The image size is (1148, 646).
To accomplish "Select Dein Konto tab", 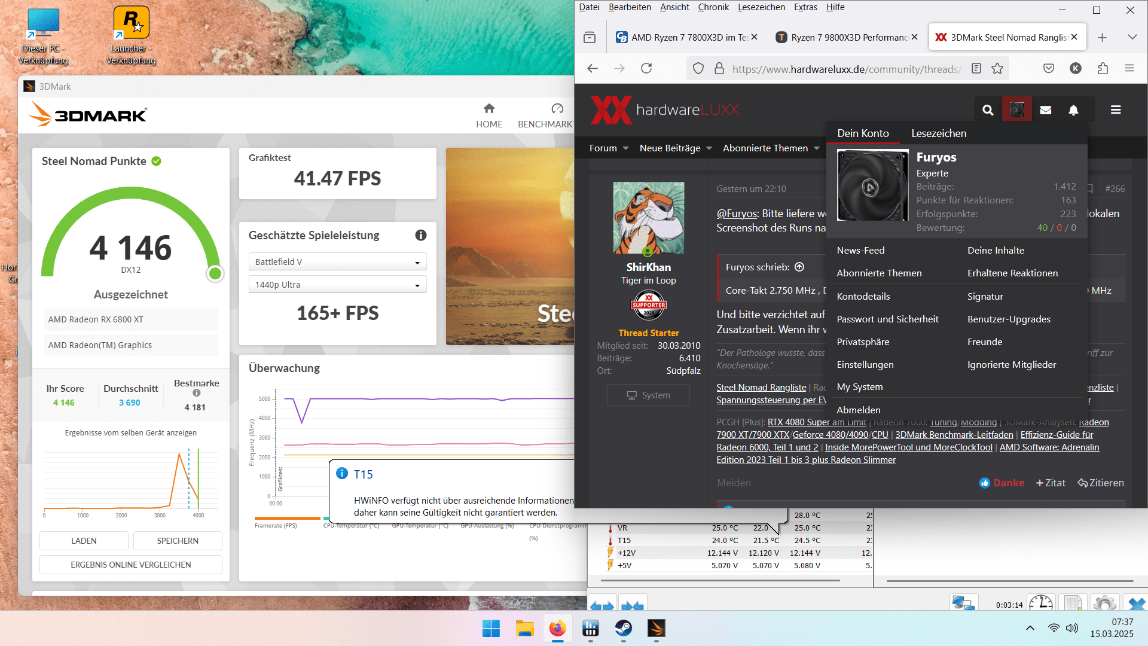I will pos(863,133).
